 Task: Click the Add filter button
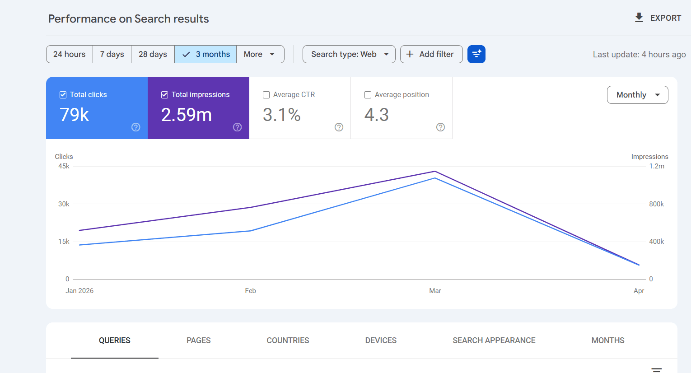(431, 54)
